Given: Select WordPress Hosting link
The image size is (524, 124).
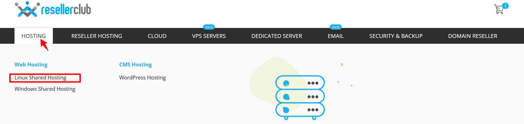Looking at the screenshot, I should [142, 78].
